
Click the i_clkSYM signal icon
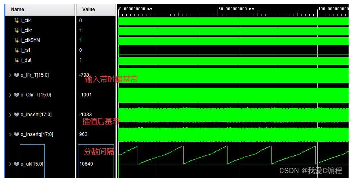pos(16,40)
